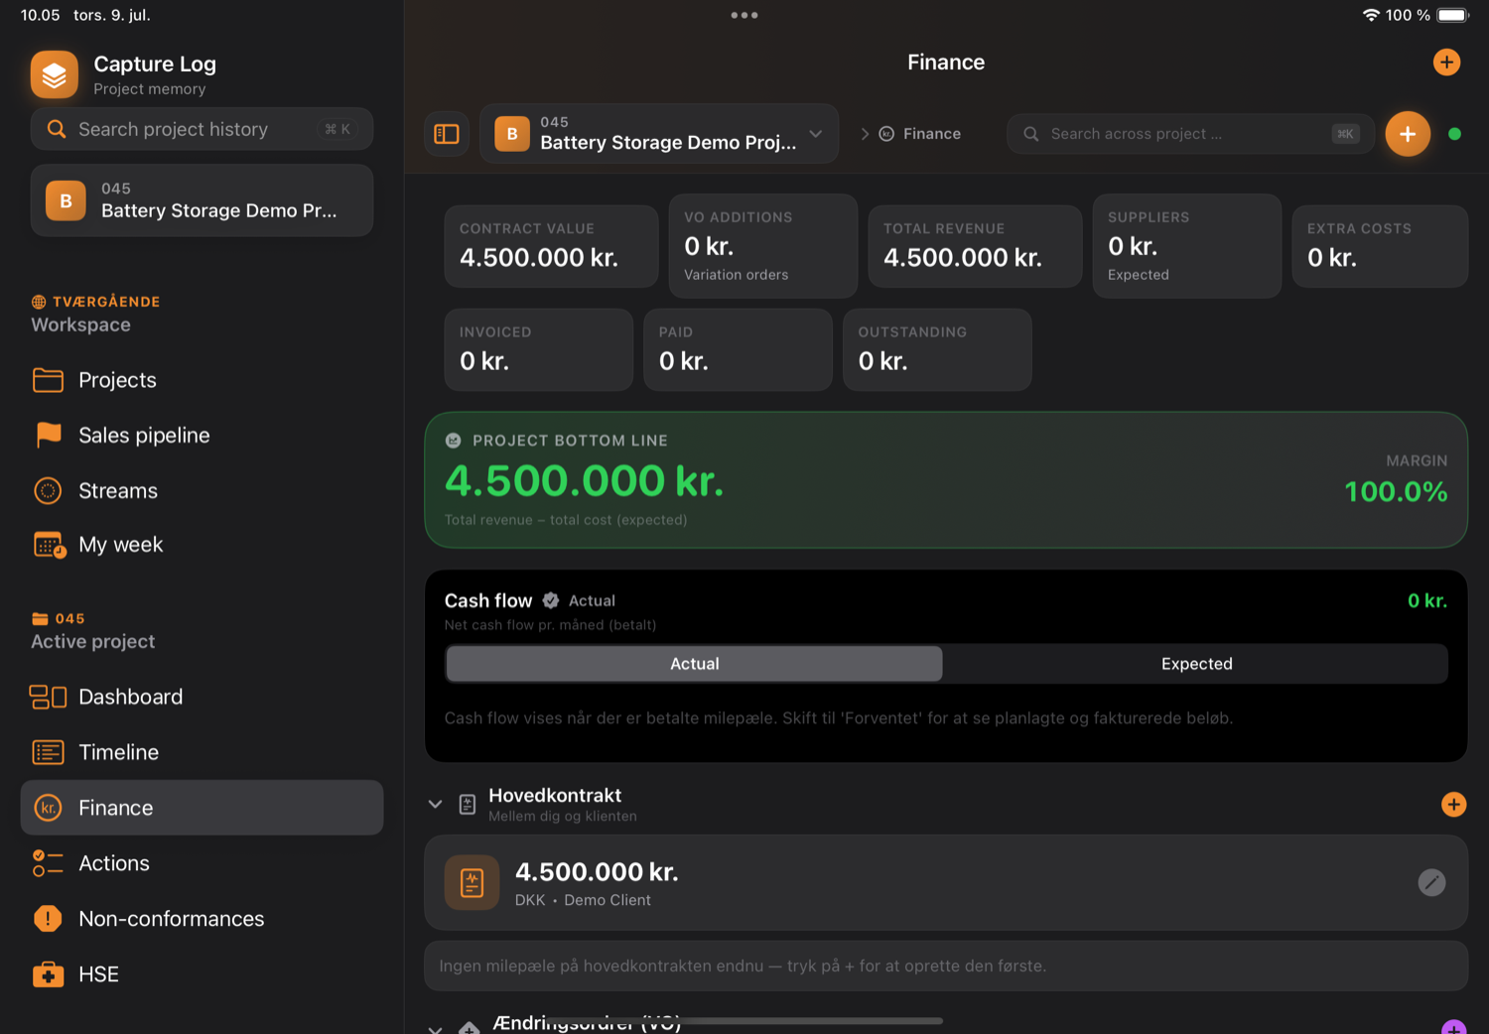Viewport: 1489px width, 1034px height.
Task: Click the green status indicator dot
Action: point(1454,134)
